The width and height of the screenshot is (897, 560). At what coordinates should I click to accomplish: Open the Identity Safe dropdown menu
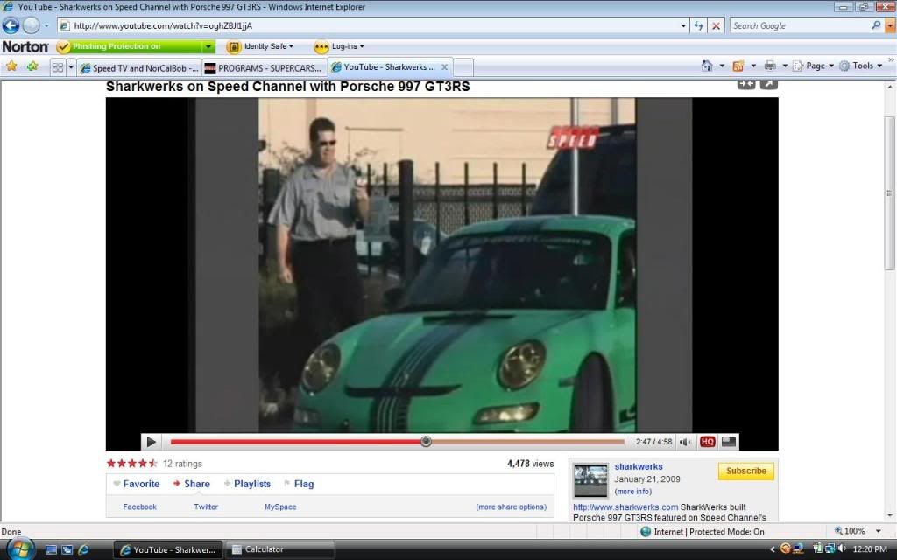coord(291,46)
